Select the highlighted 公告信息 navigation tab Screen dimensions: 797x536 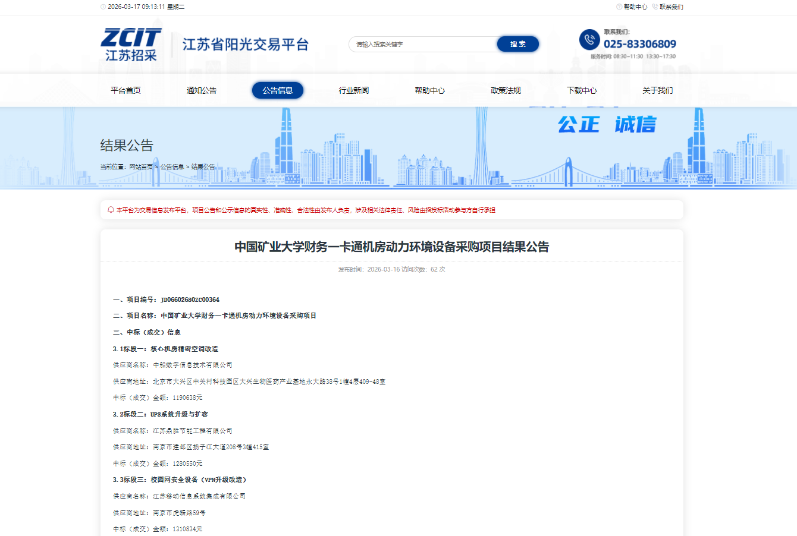coord(278,90)
